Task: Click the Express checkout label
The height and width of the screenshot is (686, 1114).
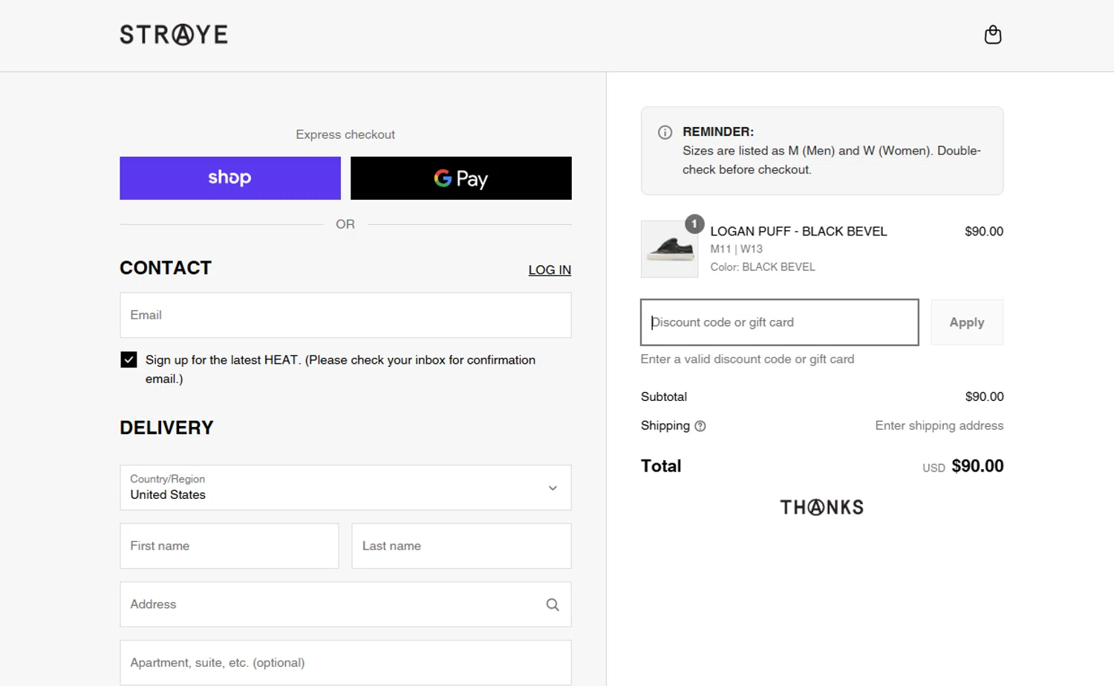Action: [x=345, y=134]
